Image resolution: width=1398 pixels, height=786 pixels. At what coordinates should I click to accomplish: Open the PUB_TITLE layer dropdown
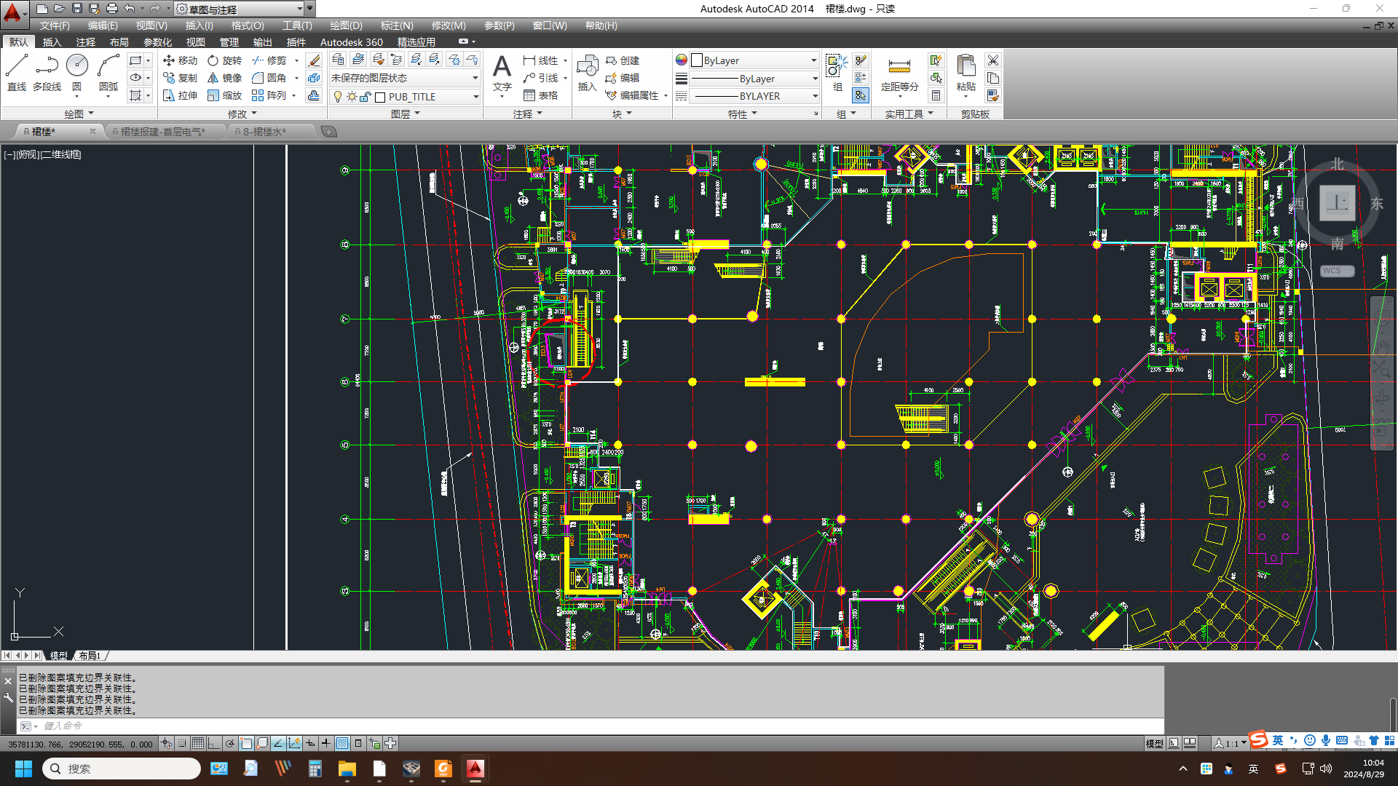click(x=475, y=97)
